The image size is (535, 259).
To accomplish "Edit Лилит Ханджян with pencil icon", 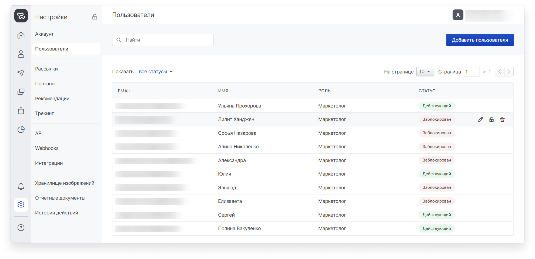I will 480,119.
